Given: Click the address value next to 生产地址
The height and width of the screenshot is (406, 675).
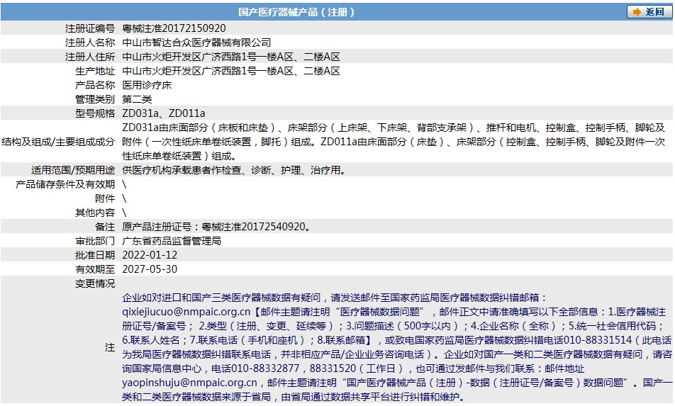Looking at the screenshot, I should point(231,71).
